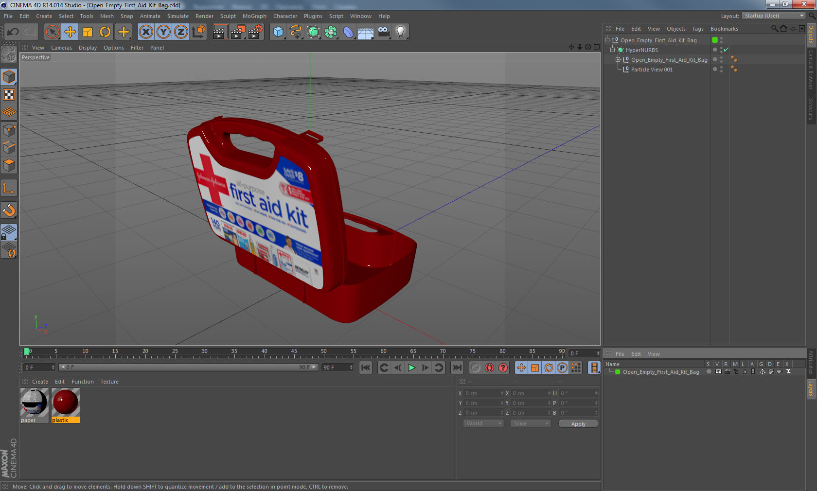Open Scale mode dropdown
Viewport: 817px width, 491px height.
[x=530, y=423]
